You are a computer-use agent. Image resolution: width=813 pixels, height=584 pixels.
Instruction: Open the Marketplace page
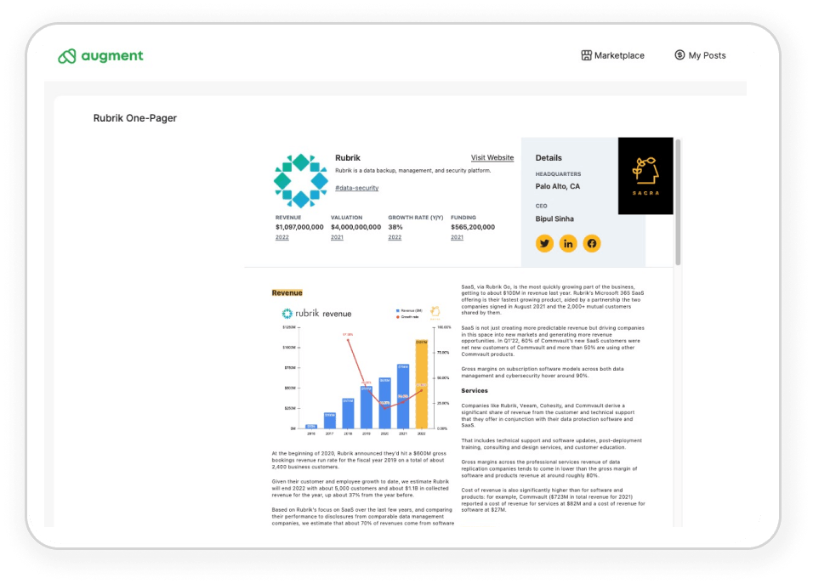[613, 55]
